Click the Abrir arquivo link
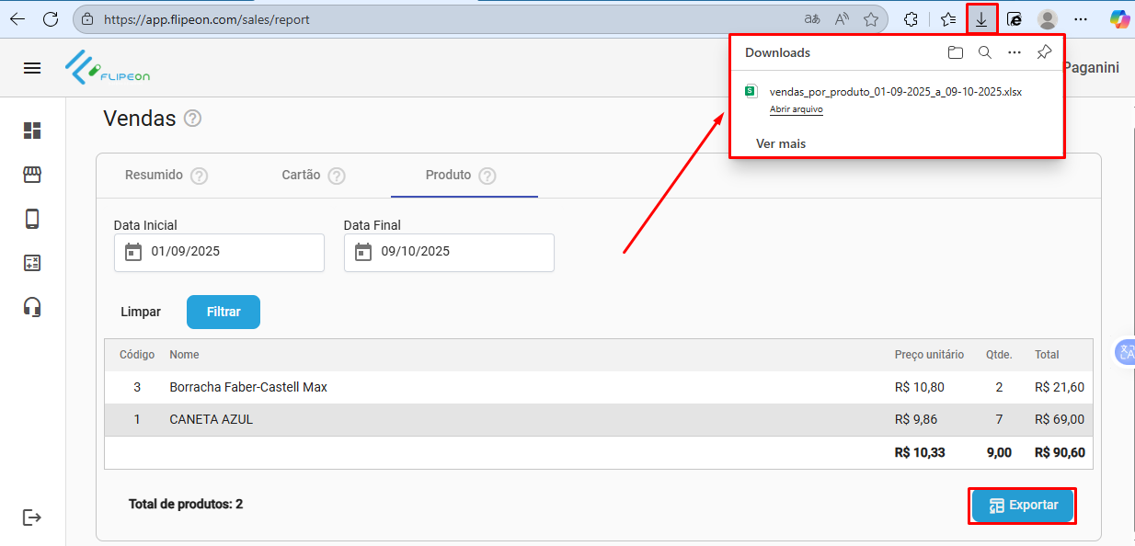The height and width of the screenshot is (546, 1135). click(796, 109)
